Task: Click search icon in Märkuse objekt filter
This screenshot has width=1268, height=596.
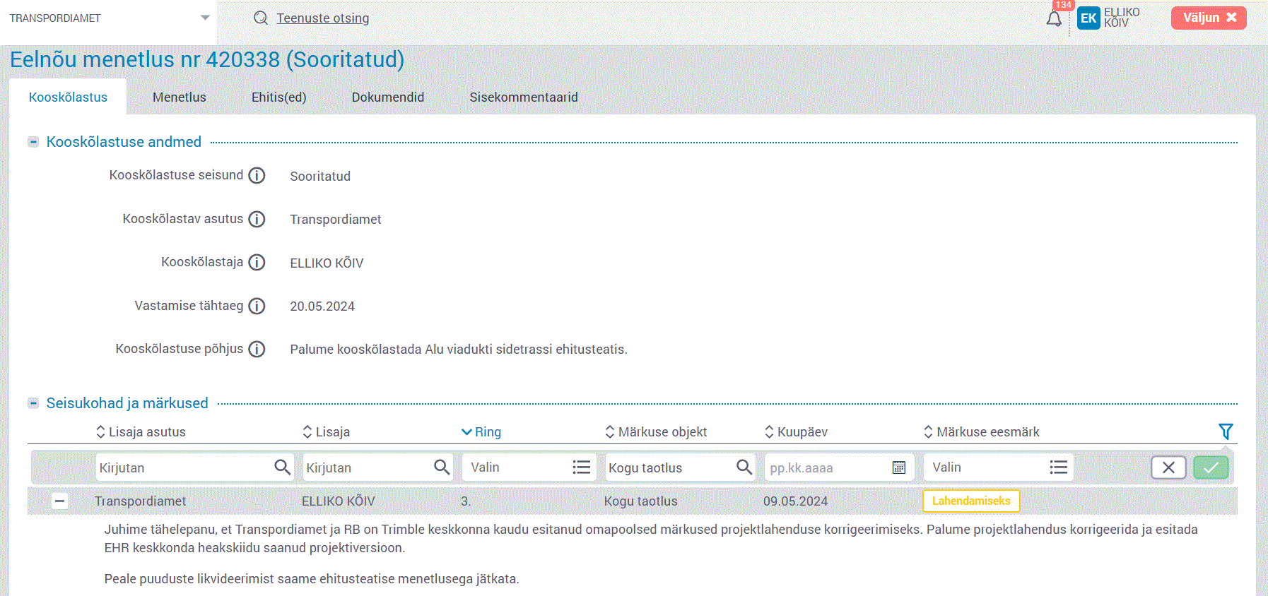Action: tap(744, 467)
